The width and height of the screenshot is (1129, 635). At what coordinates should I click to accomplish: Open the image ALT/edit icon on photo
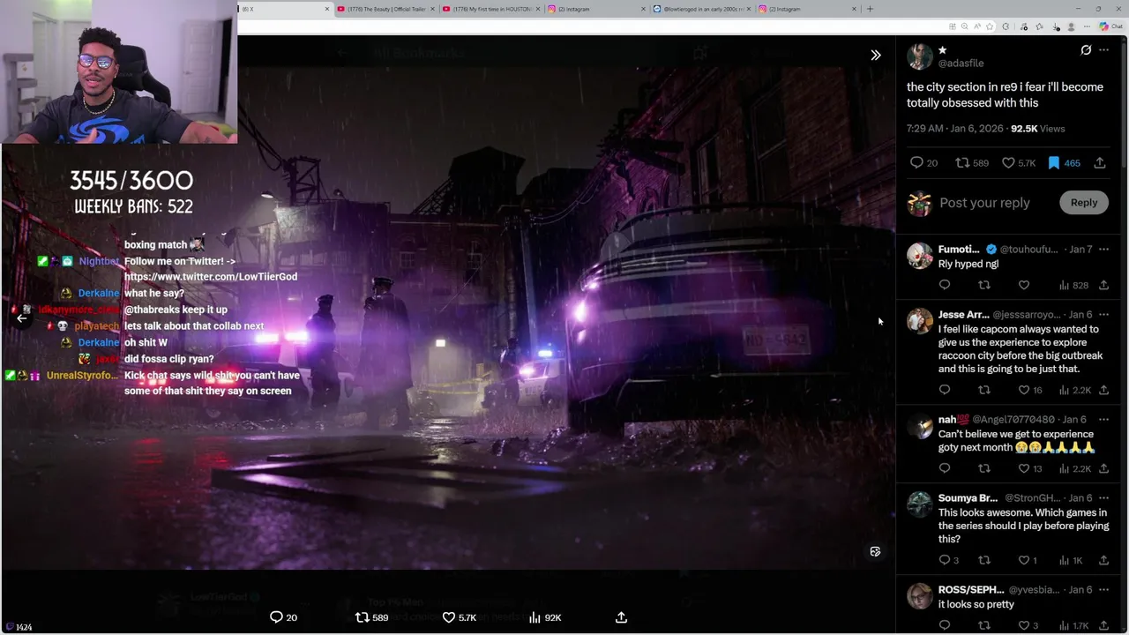[x=875, y=551]
